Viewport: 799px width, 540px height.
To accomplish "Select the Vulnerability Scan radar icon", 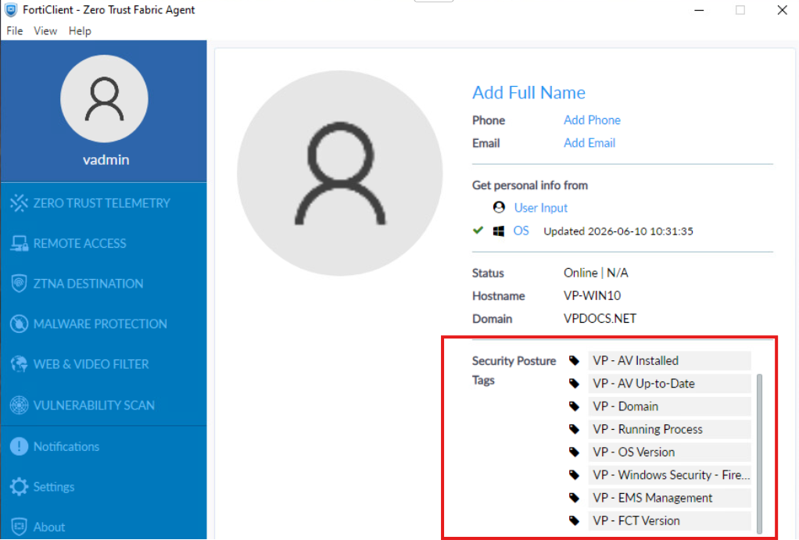I will (19, 405).
